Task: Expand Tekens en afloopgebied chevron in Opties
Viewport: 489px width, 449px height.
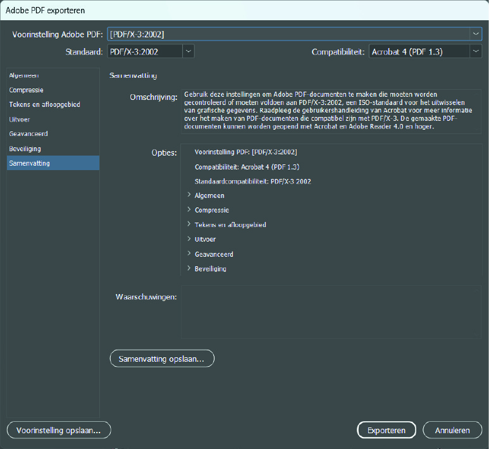Action: (x=189, y=225)
